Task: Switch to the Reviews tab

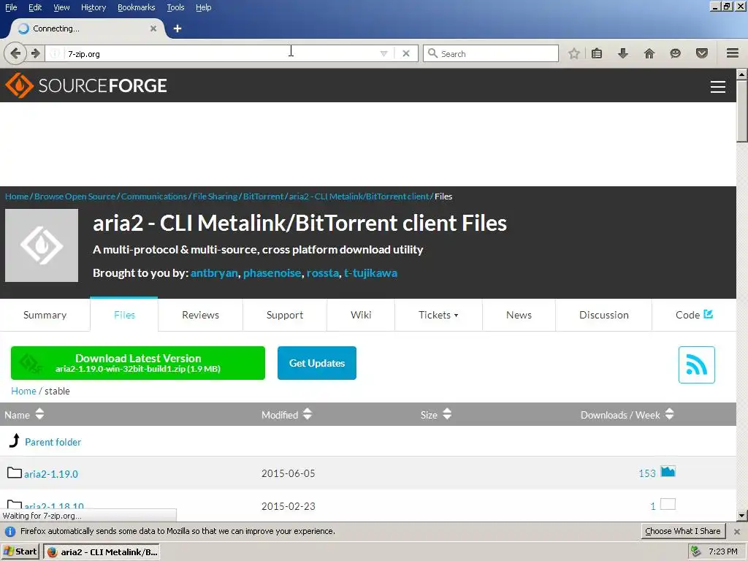Action: click(200, 315)
